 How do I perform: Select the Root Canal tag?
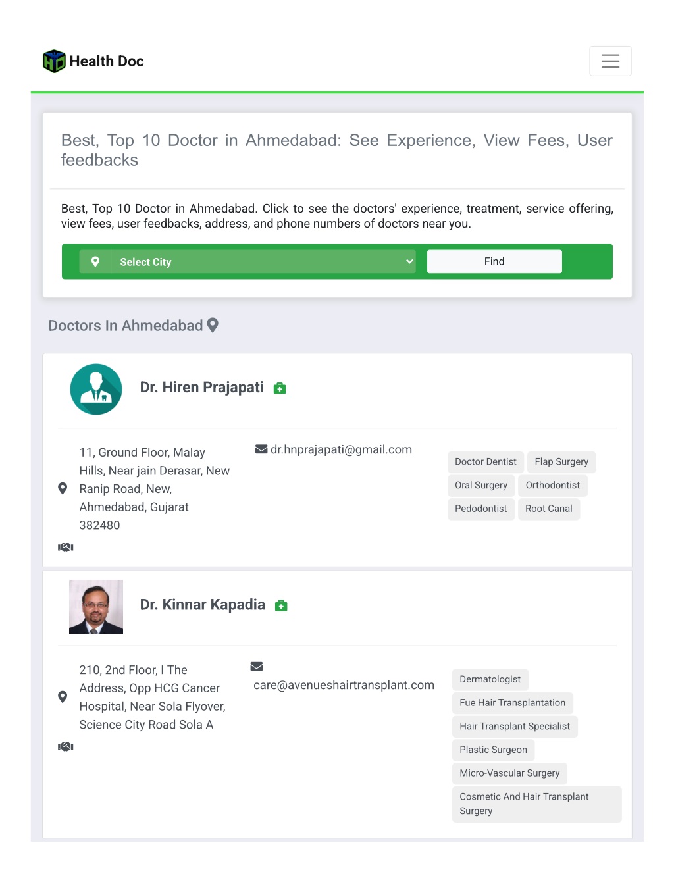point(549,509)
